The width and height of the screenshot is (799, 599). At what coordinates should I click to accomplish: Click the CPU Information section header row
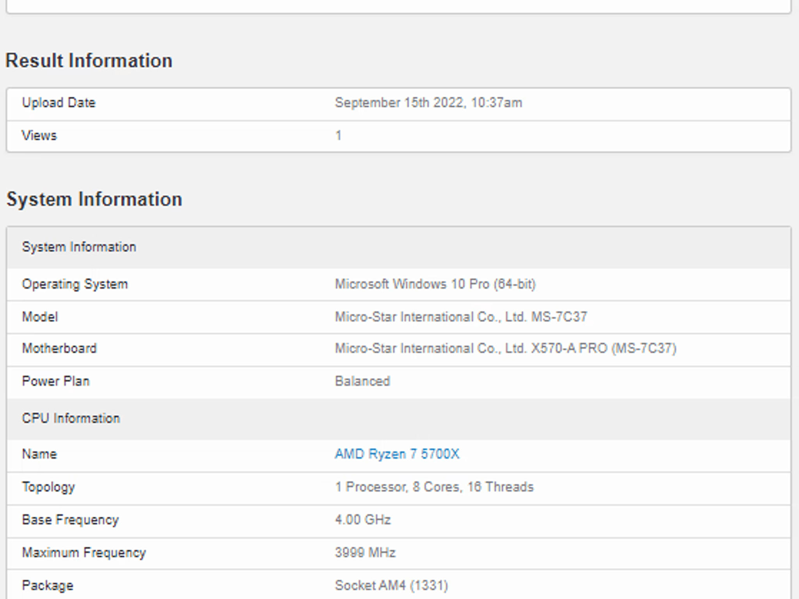pos(399,418)
